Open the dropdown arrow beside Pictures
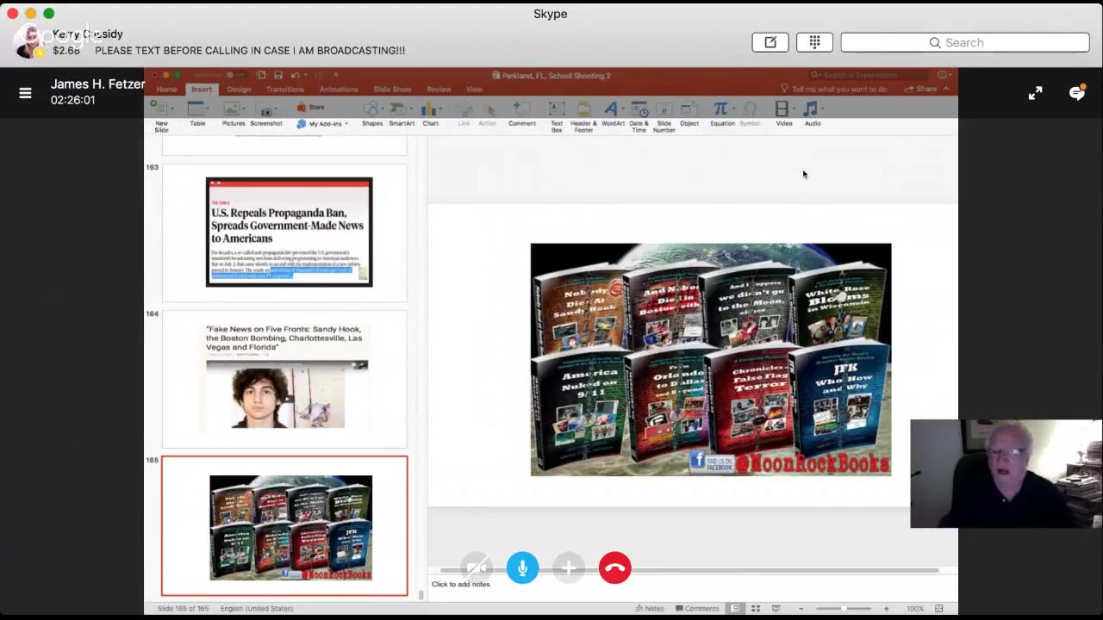Screen dimensions: 1103x620 (246, 109)
